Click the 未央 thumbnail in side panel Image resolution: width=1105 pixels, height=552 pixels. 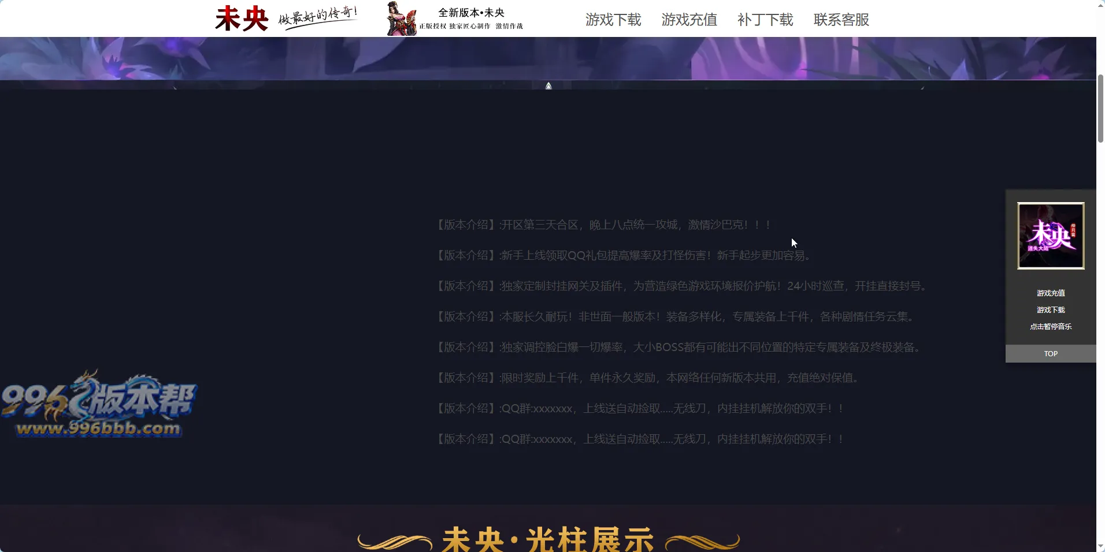click(1051, 236)
